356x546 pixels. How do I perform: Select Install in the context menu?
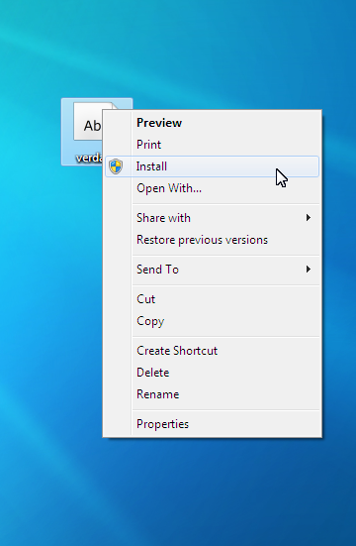point(212,166)
